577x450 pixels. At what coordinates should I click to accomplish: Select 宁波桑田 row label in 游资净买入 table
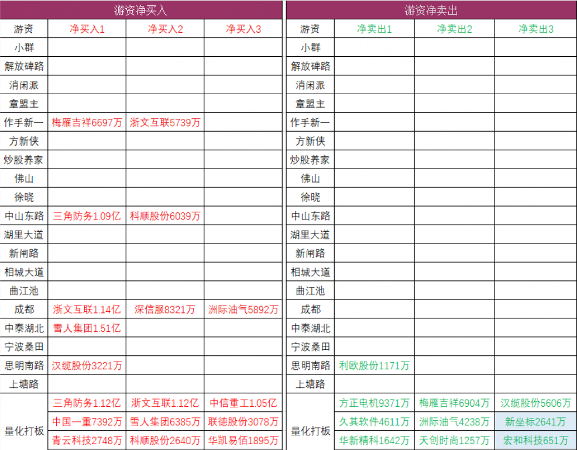pyautogui.click(x=24, y=346)
